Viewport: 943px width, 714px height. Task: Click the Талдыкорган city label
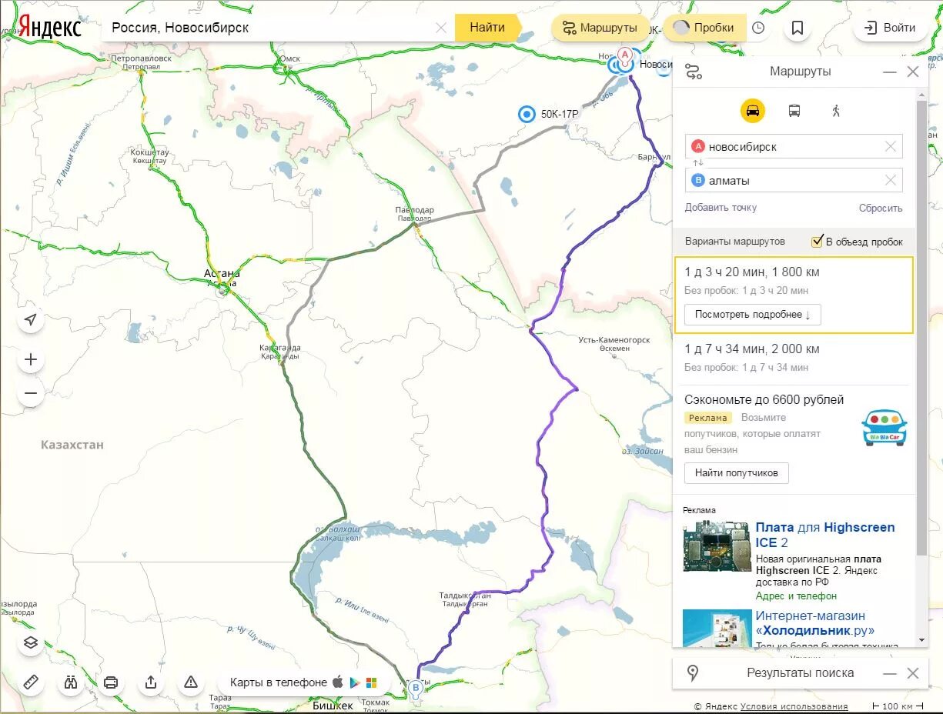(465, 596)
